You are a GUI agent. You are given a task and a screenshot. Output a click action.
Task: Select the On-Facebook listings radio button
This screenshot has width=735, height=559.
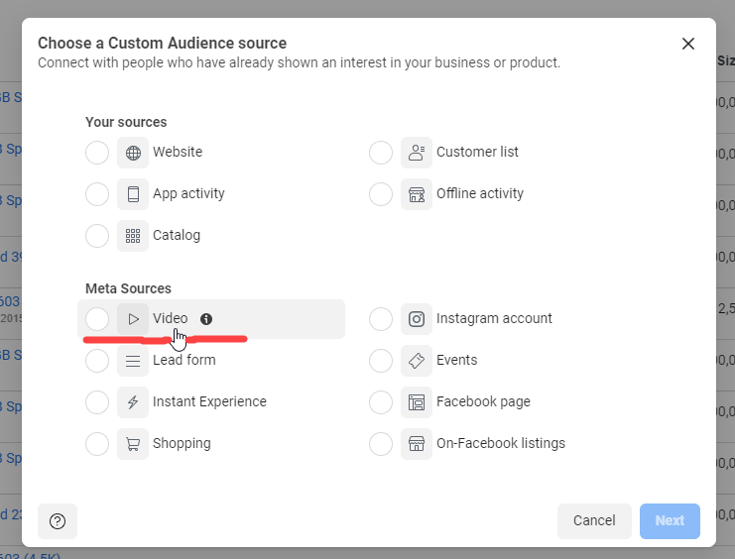(381, 444)
